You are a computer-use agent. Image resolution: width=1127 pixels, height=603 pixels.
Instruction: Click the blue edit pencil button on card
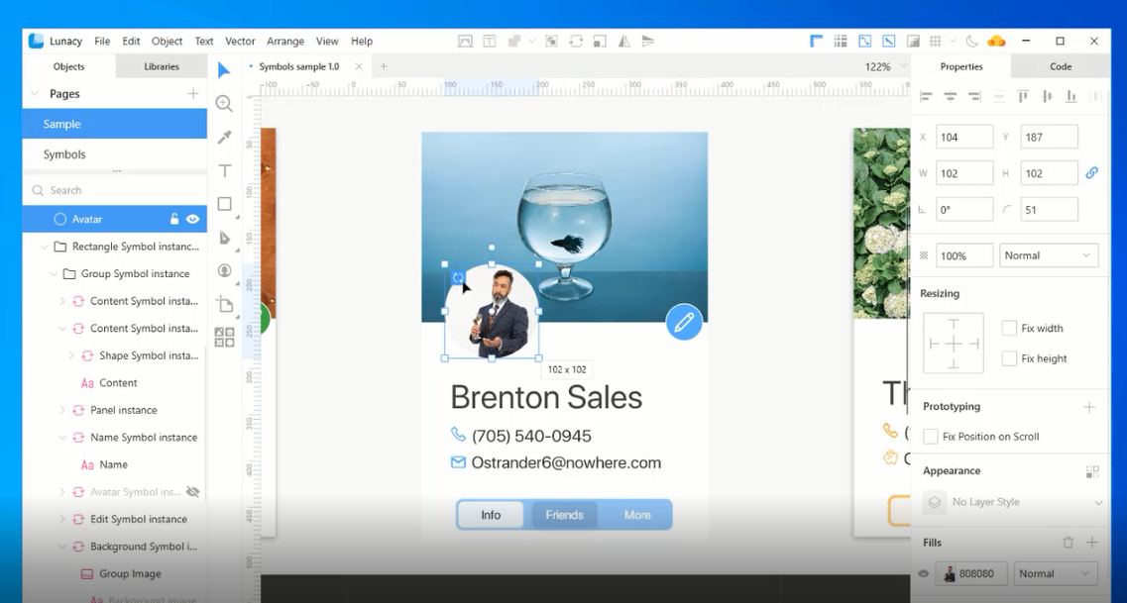tap(684, 322)
